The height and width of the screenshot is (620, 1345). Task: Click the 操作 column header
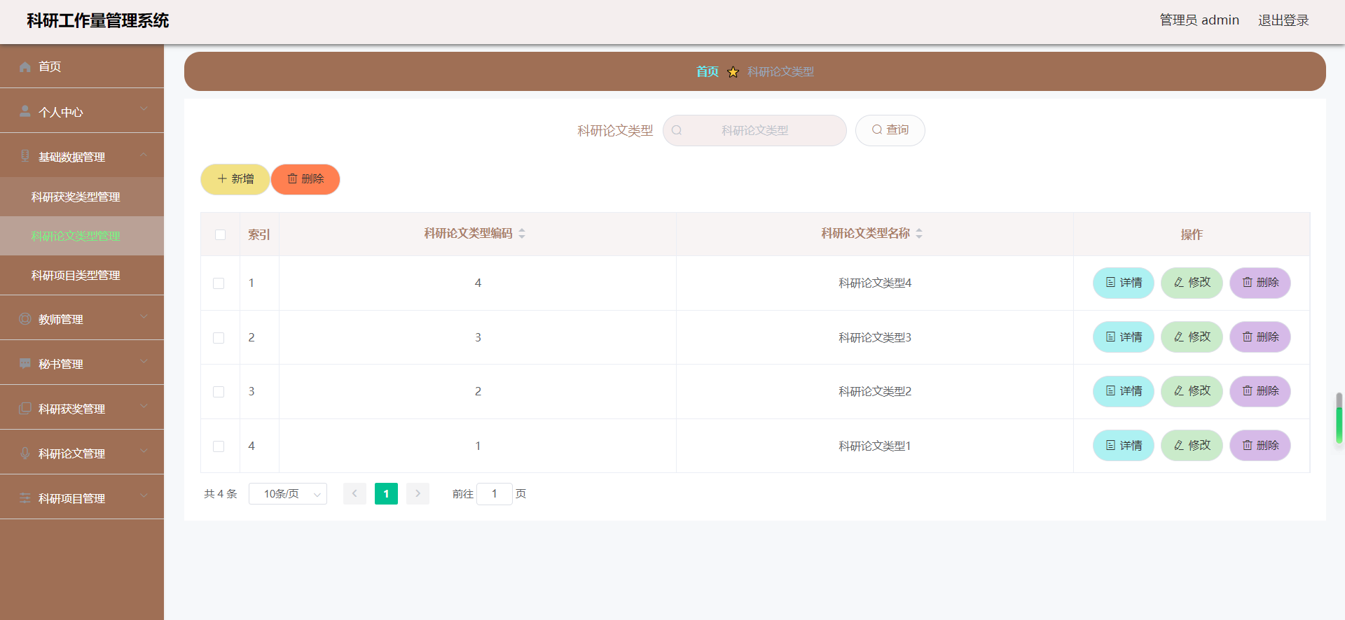coord(1192,234)
